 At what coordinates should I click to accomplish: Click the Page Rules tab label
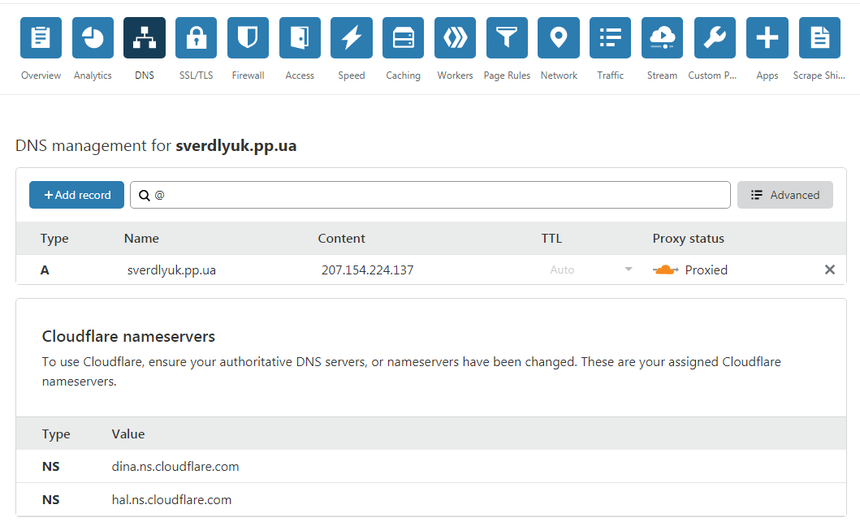(x=507, y=75)
